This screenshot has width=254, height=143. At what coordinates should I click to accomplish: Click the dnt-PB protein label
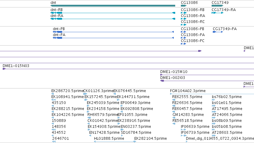click(59, 29)
